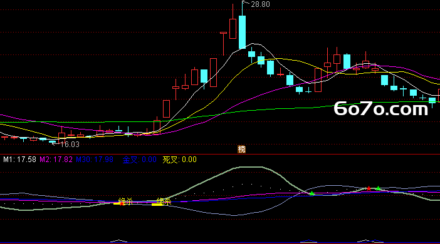Click the 金叉: 0.00 indicator readout
The width and height of the screenshot is (440, 244).
[140, 160]
